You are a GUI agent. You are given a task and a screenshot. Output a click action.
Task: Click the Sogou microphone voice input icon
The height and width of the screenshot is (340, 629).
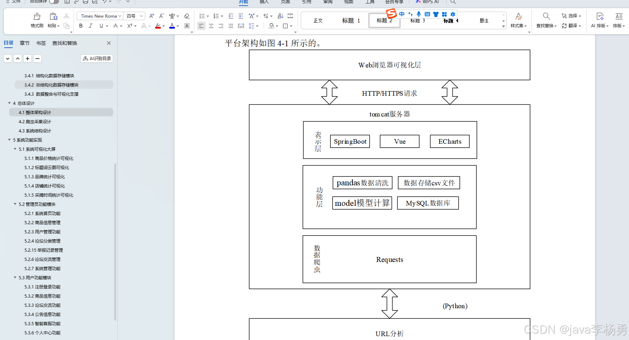(x=419, y=14)
